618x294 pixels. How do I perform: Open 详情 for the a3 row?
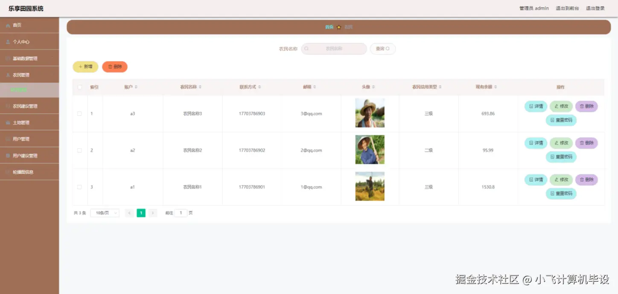(536, 106)
